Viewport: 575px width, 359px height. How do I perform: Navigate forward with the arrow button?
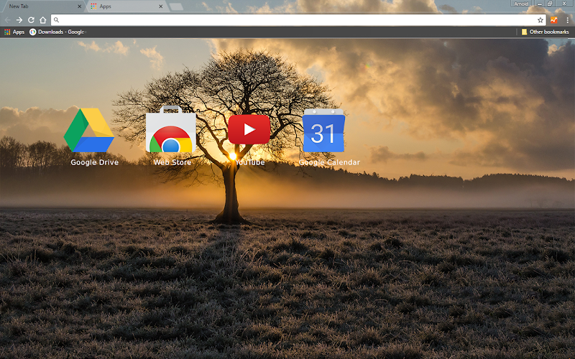(x=19, y=20)
